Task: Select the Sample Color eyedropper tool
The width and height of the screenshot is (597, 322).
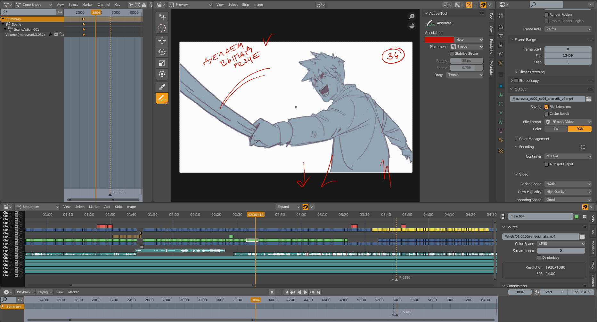Action: [162, 86]
